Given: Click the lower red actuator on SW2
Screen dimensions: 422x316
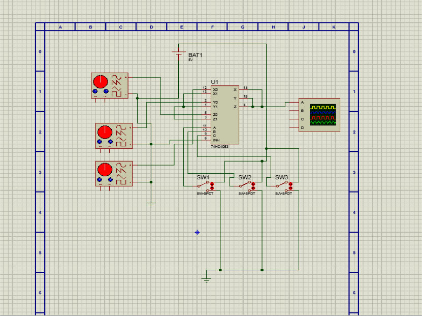Looking at the screenshot, I should pos(253,188).
